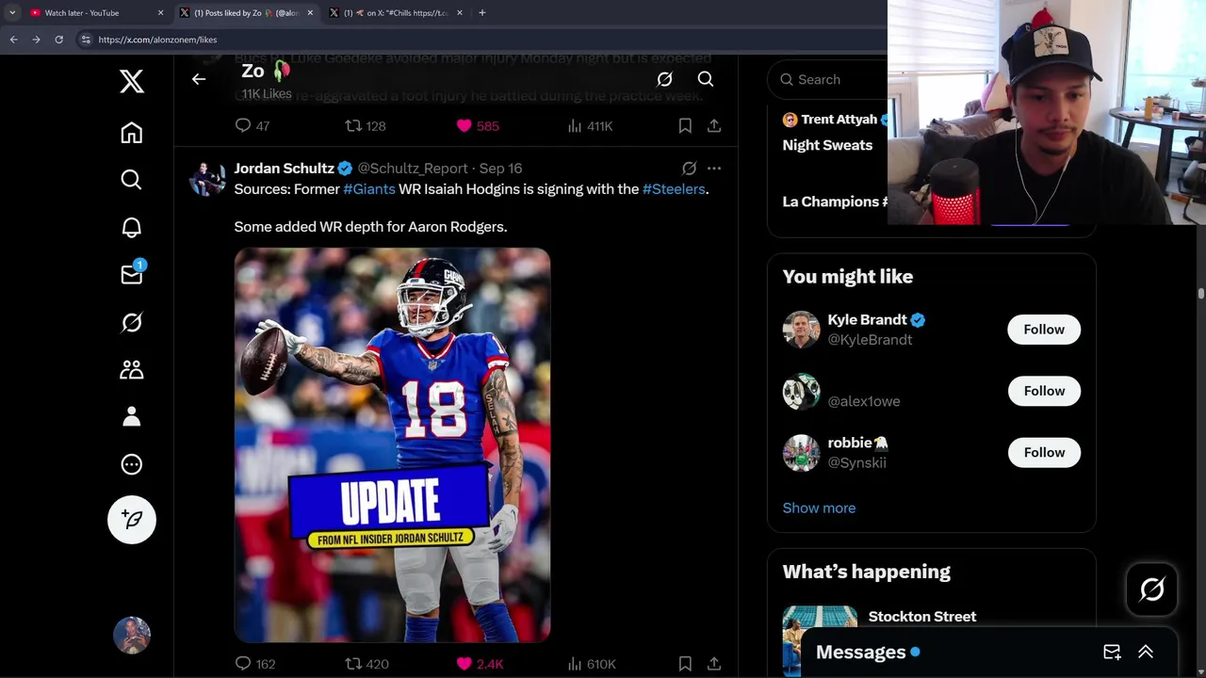Open the #Giants hashtag
The height and width of the screenshot is (678, 1206).
369,189
